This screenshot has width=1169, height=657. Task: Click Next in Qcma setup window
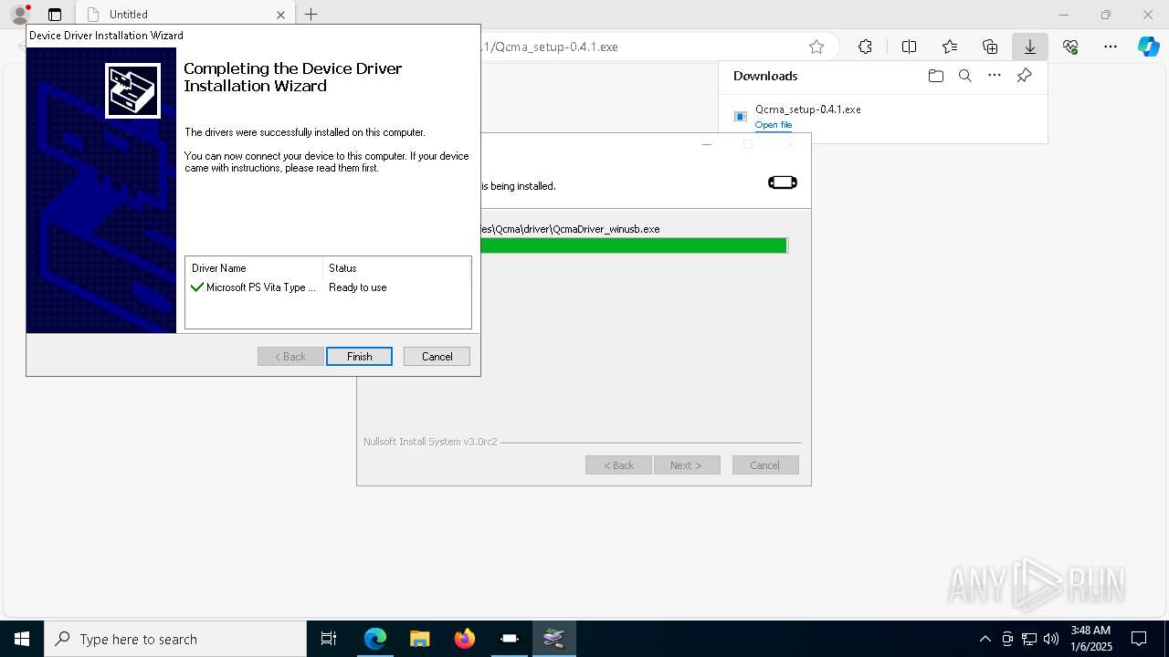(x=687, y=465)
